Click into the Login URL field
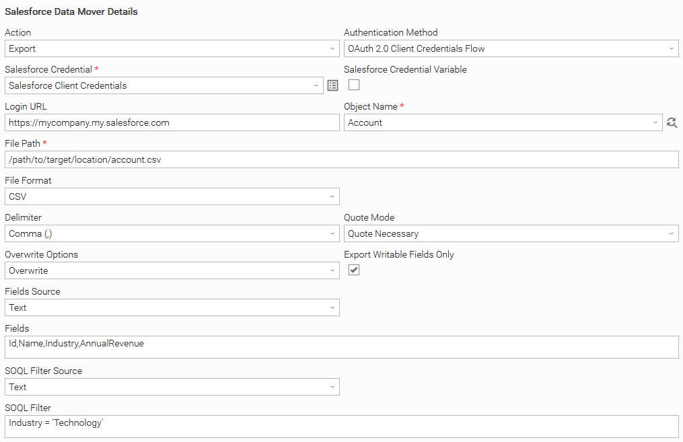 click(172, 123)
